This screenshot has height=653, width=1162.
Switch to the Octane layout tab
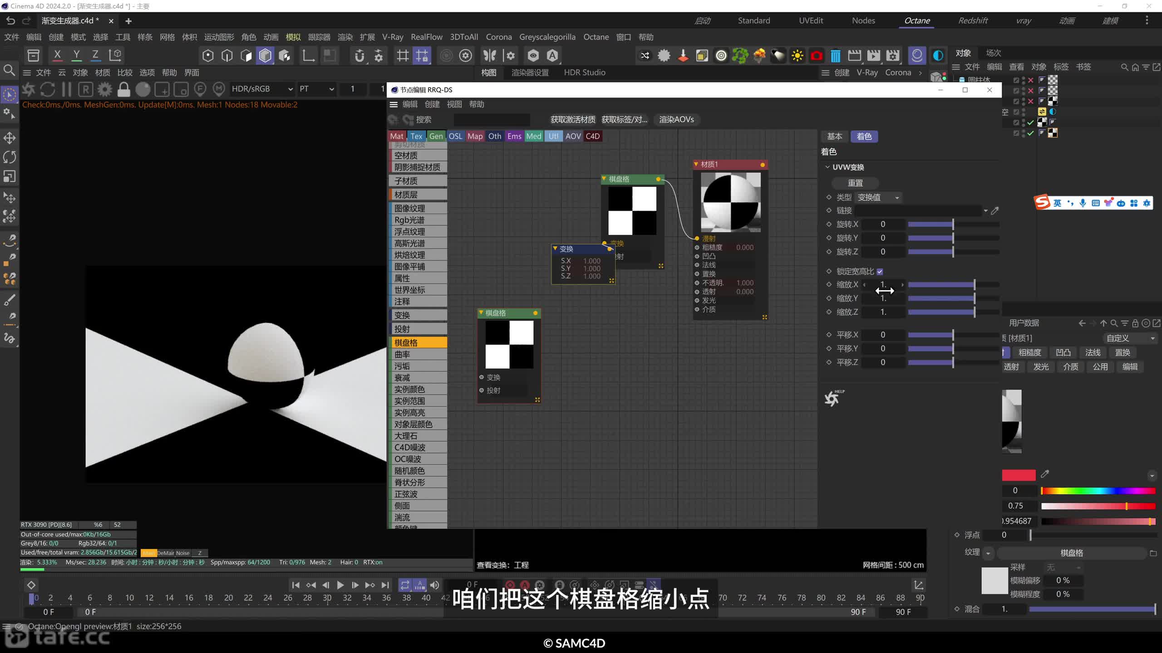pos(917,20)
